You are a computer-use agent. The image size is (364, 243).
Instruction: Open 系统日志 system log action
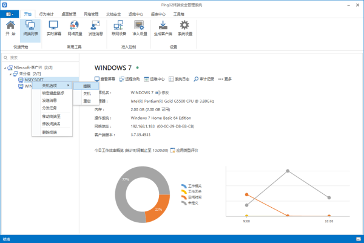179,79
